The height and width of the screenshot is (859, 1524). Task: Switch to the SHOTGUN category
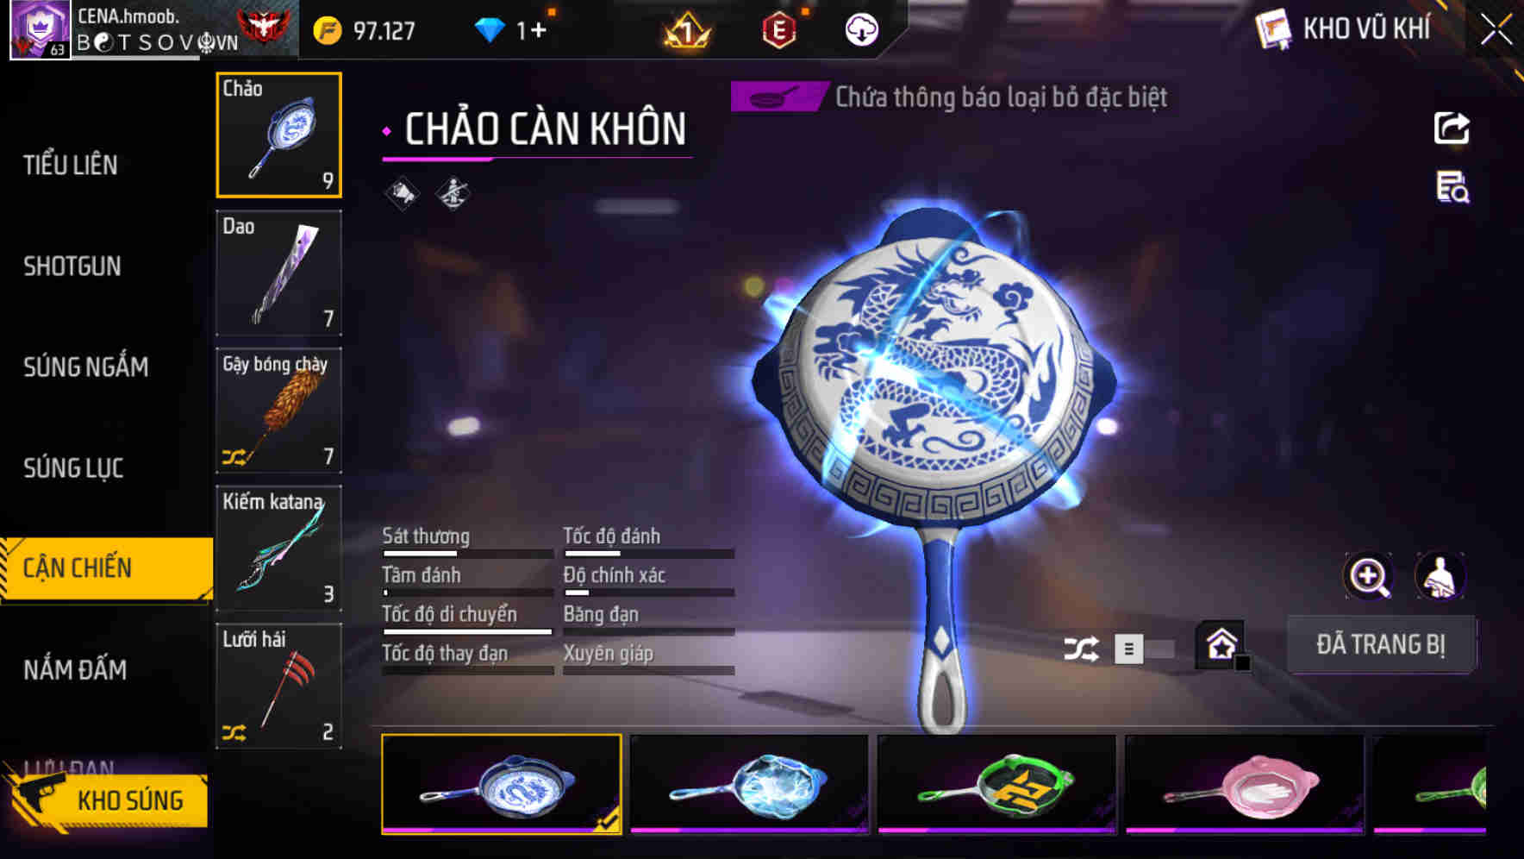(x=72, y=266)
